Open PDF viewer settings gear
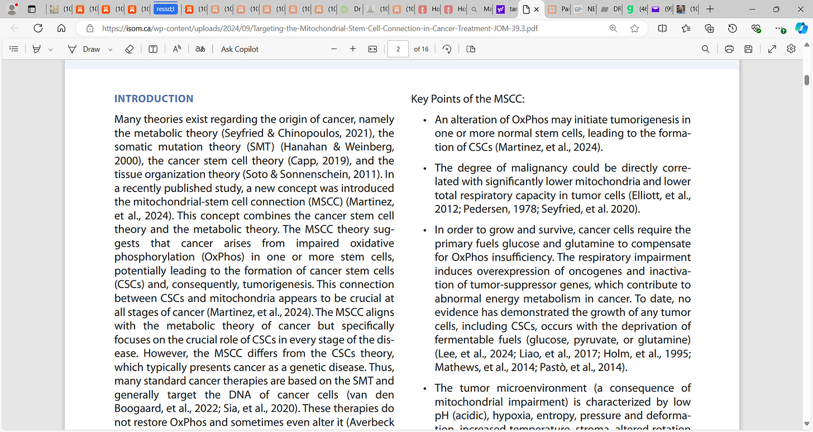The width and height of the screenshot is (813, 432). (791, 49)
